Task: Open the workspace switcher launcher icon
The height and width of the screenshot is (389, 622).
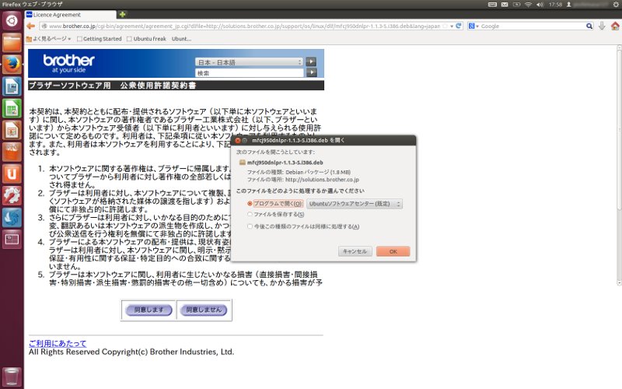Action: [x=12, y=239]
